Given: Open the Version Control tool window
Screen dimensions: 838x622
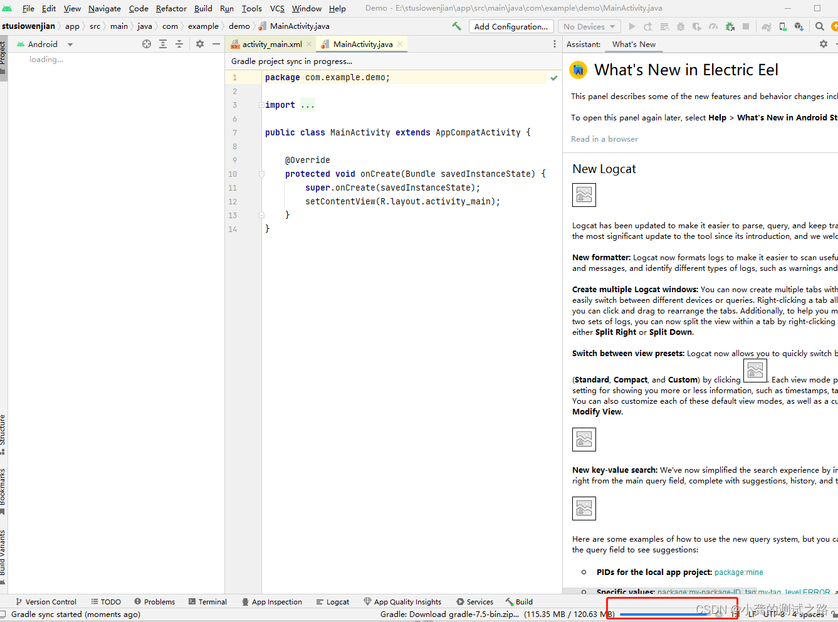Looking at the screenshot, I should [x=46, y=601].
